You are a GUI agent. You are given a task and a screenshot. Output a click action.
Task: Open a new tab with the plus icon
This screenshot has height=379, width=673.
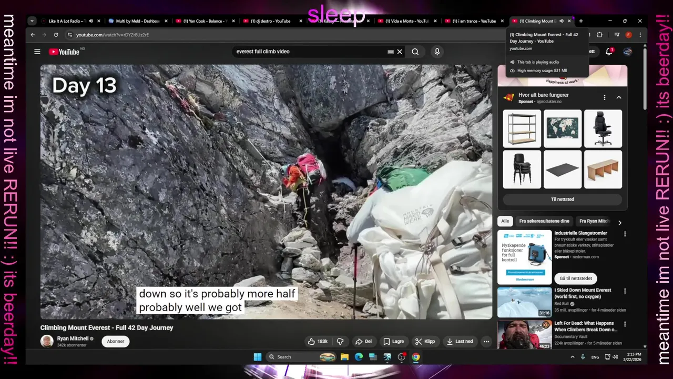581,21
